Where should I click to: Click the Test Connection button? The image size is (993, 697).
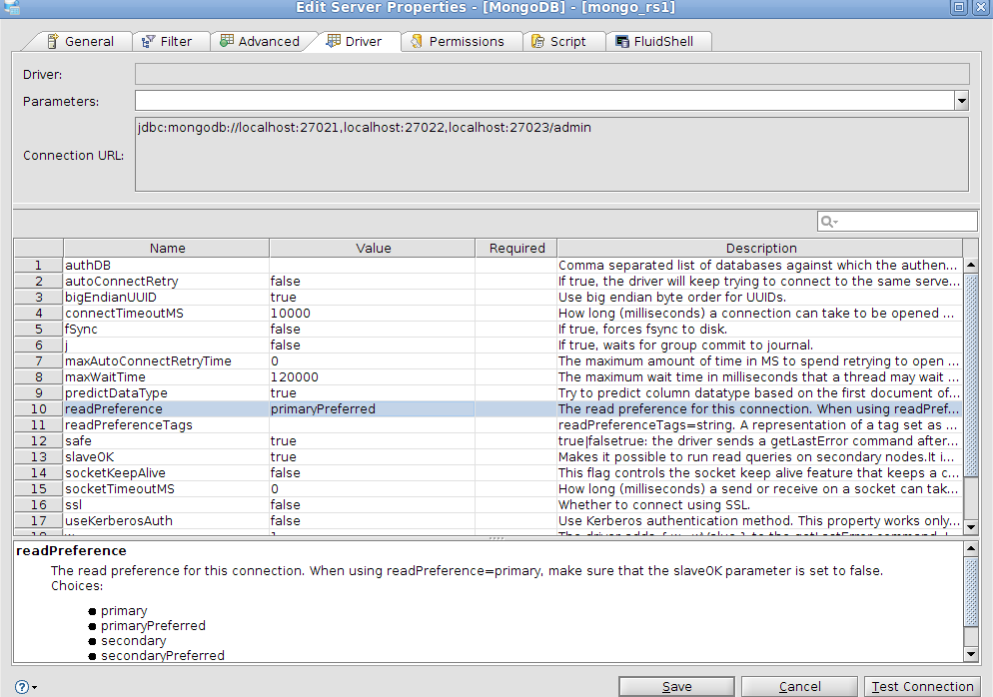click(922, 687)
